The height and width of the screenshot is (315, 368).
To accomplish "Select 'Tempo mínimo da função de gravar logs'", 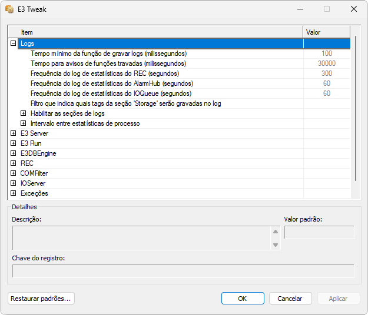I will click(108, 53).
